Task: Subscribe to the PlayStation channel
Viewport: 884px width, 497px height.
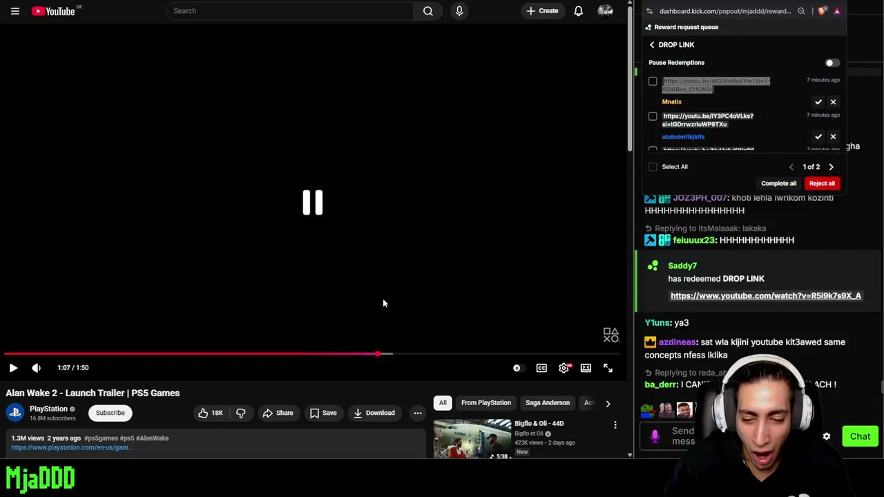Action: pyautogui.click(x=110, y=413)
